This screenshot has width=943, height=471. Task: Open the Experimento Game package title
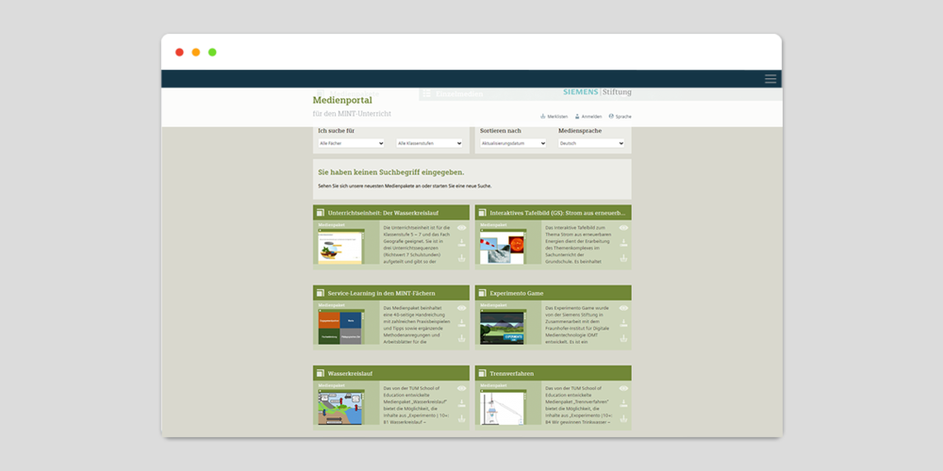tap(516, 293)
